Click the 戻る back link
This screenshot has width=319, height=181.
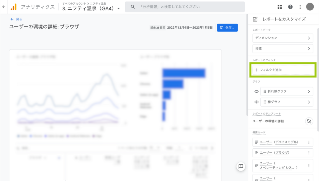16,19
